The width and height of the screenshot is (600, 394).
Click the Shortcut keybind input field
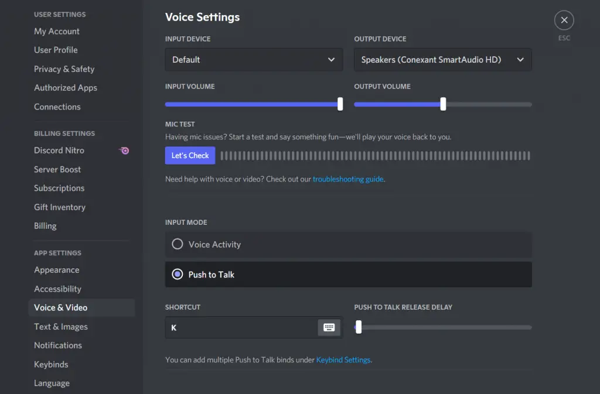coord(241,328)
